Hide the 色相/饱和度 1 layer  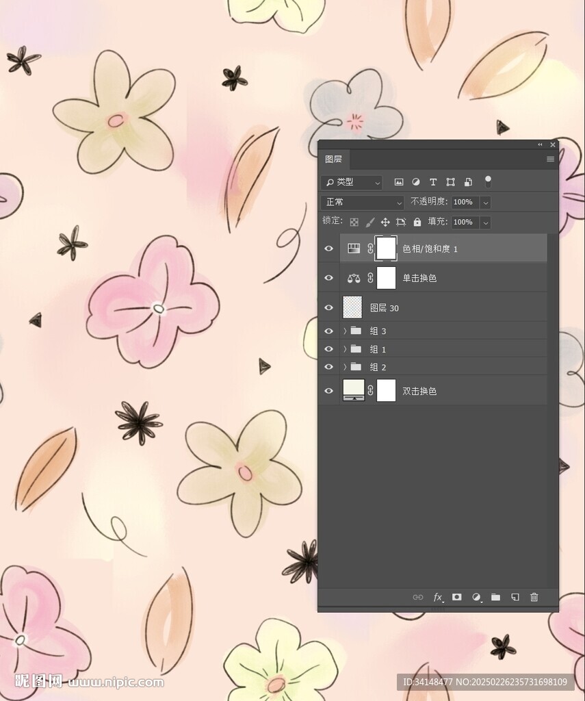[328, 249]
